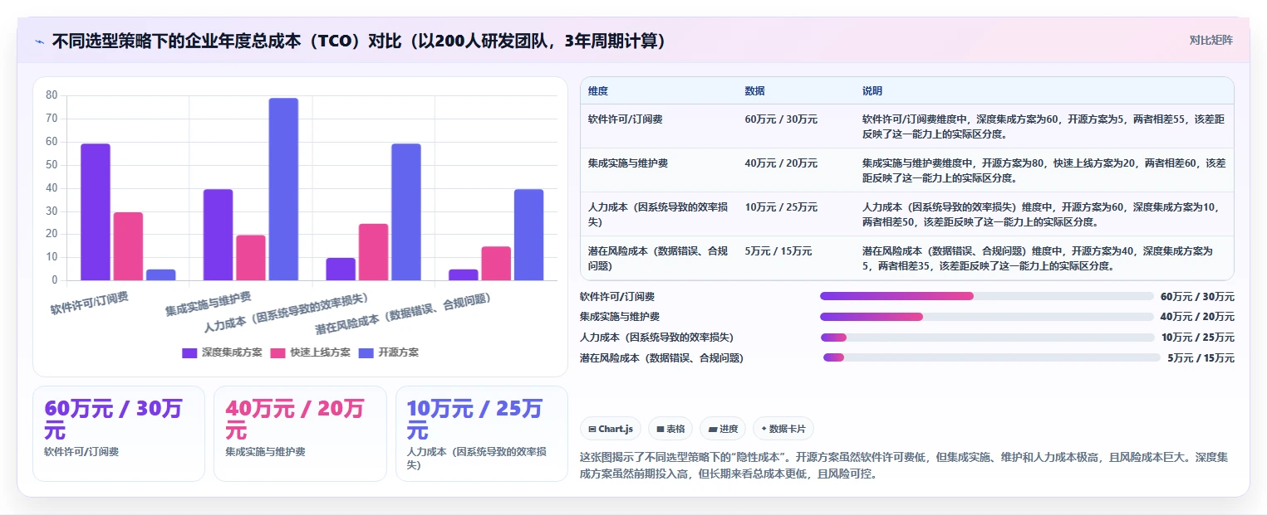Viewport: 1267px width, 515px height.
Task: Click the pink bar for 集成实施与维护费
Action: 251,258
